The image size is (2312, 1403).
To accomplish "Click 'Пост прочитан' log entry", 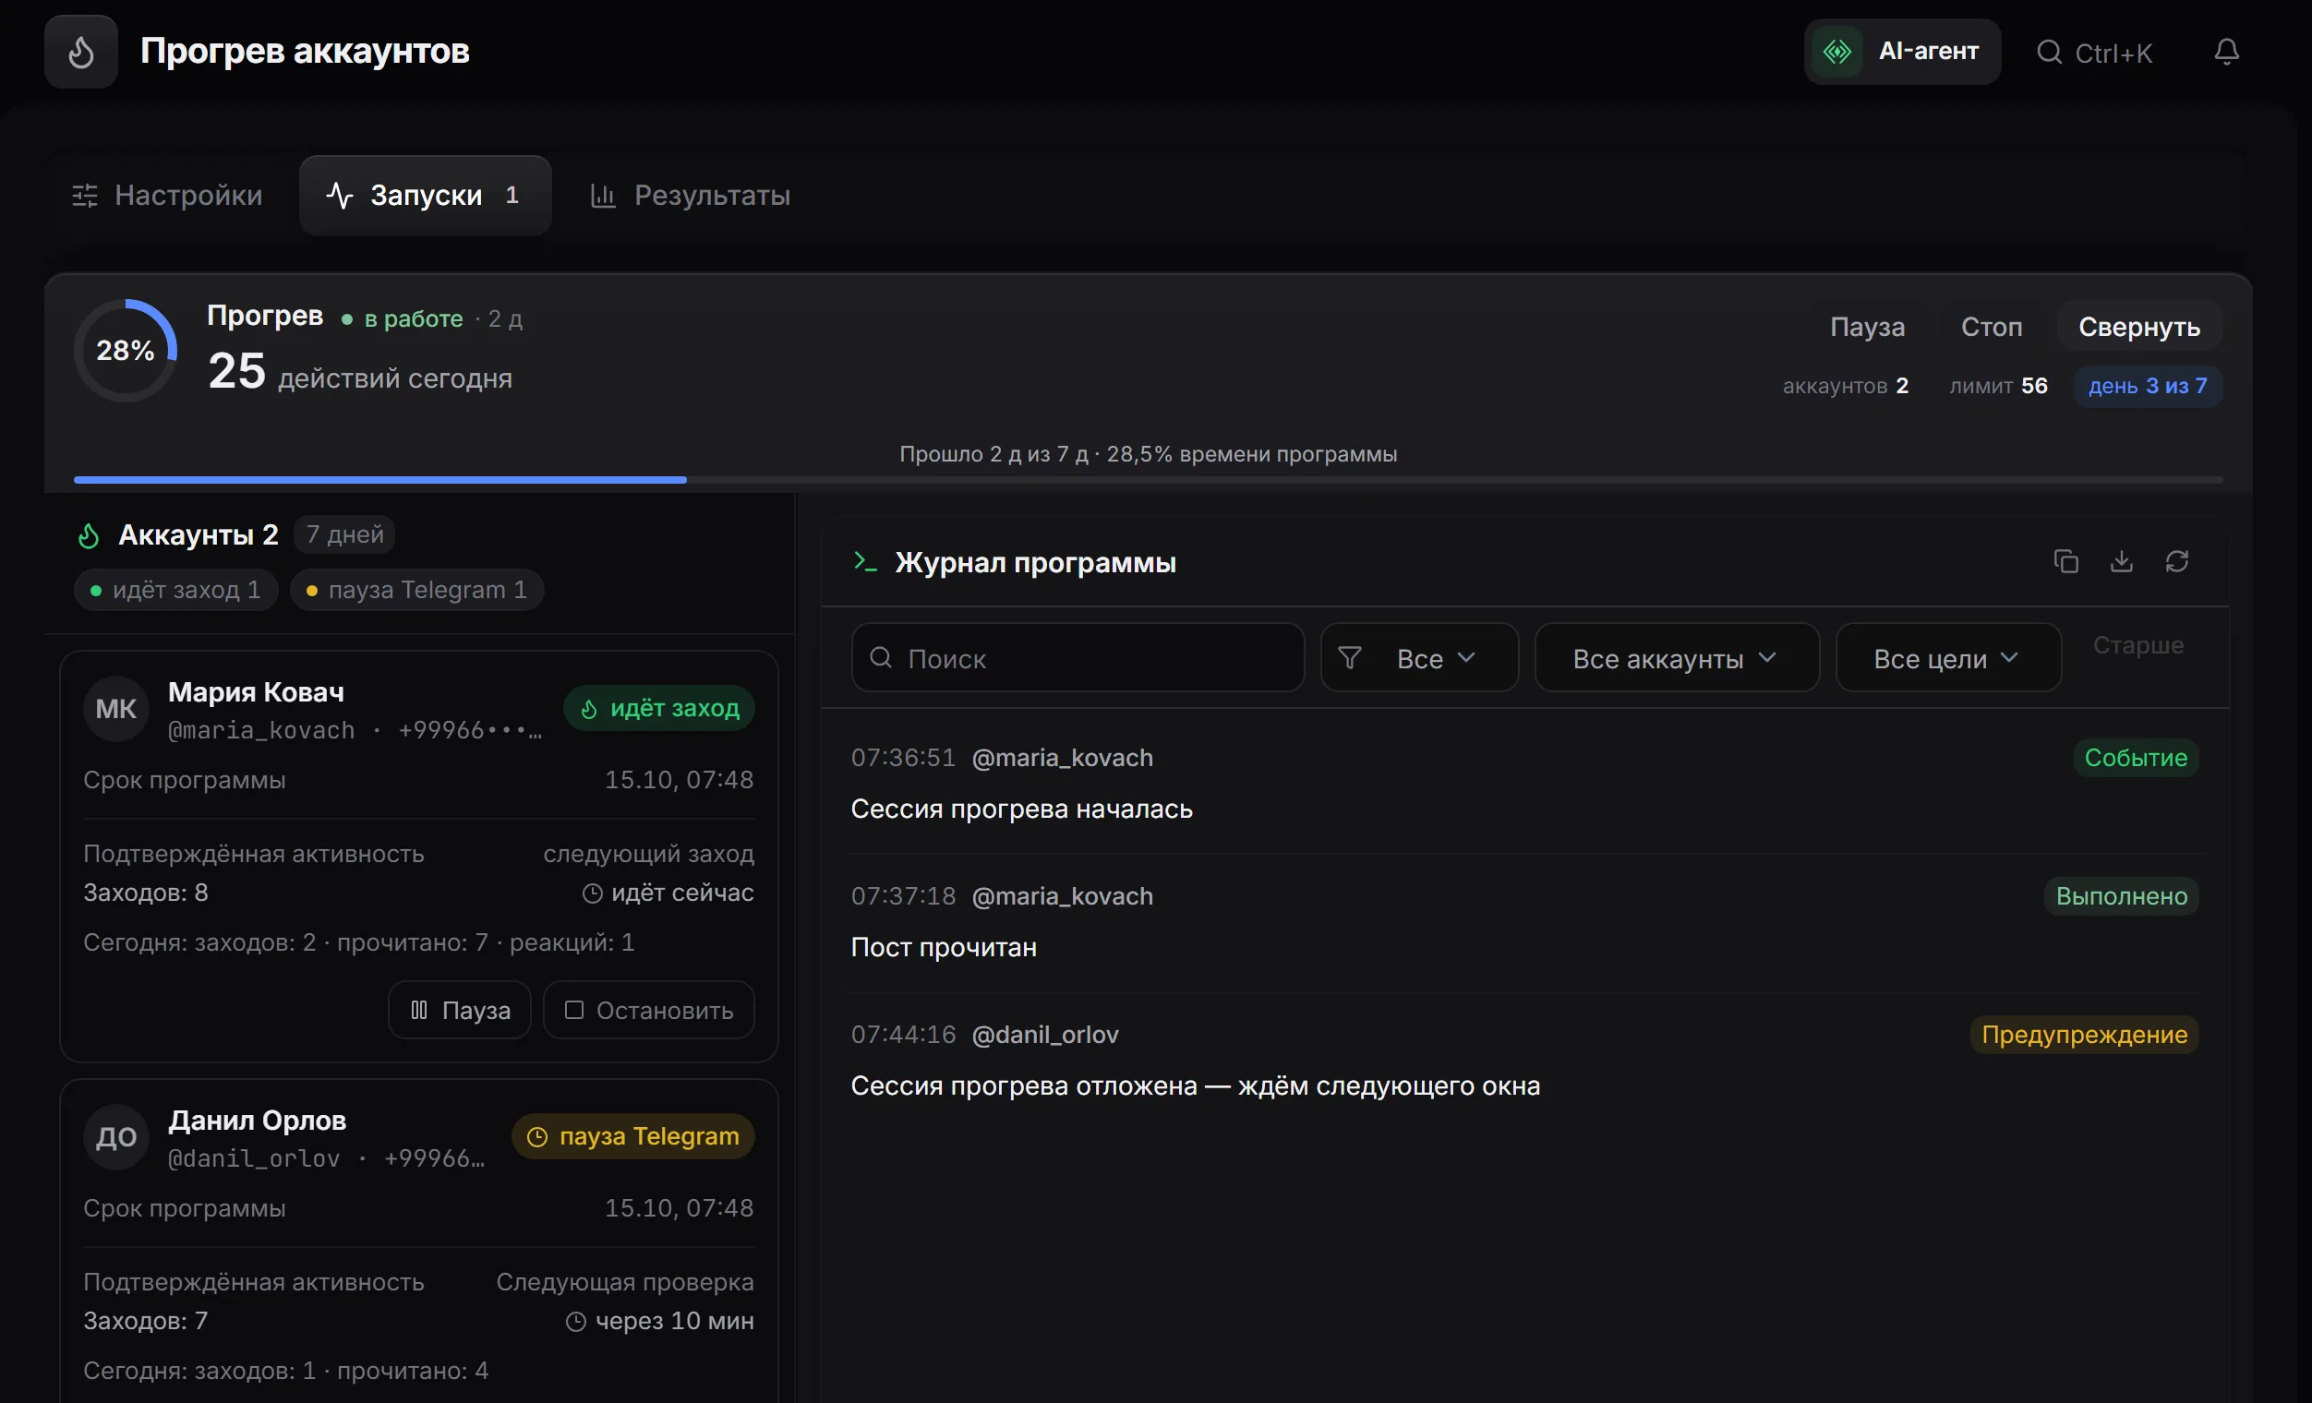I will pos(943,947).
